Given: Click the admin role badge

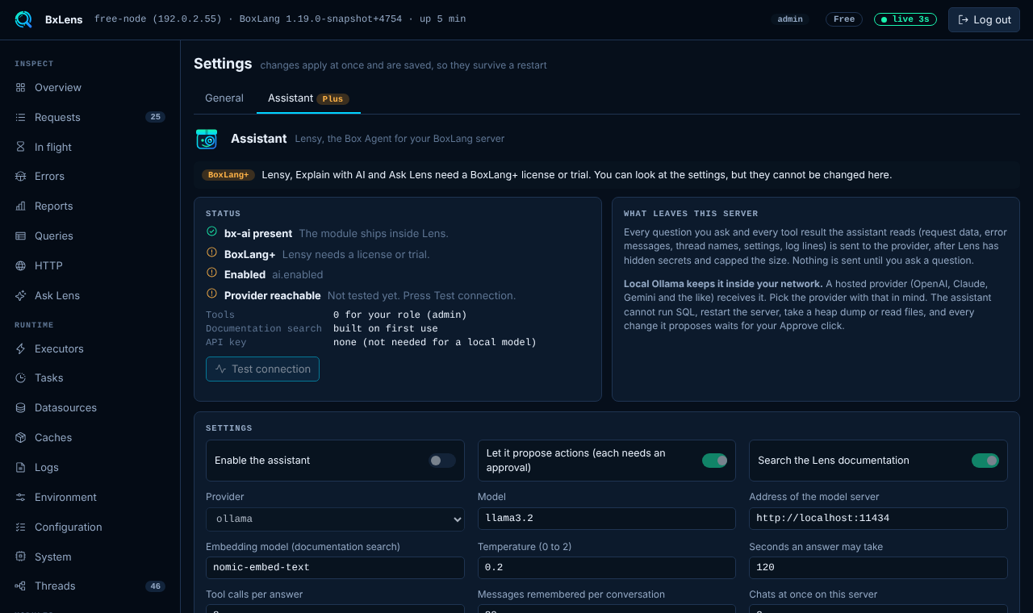Looking at the screenshot, I should [x=790, y=19].
